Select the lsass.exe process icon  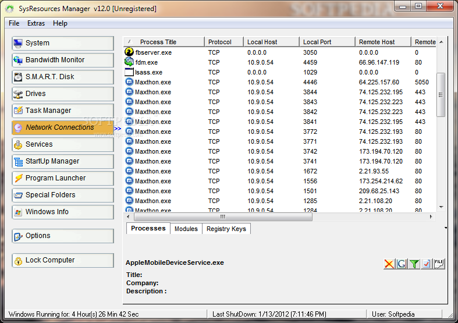coord(129,72)
